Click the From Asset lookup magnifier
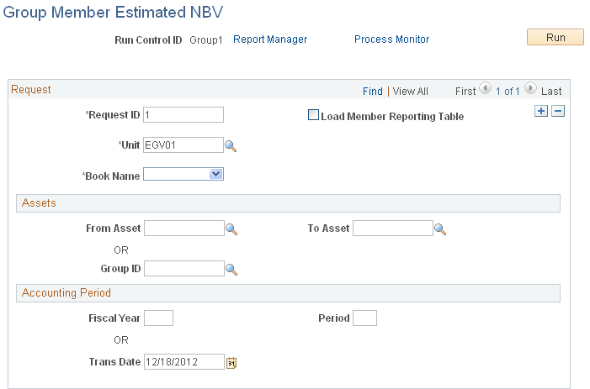The height and width of the screenshot is (389, 590). tap(231, 229)
